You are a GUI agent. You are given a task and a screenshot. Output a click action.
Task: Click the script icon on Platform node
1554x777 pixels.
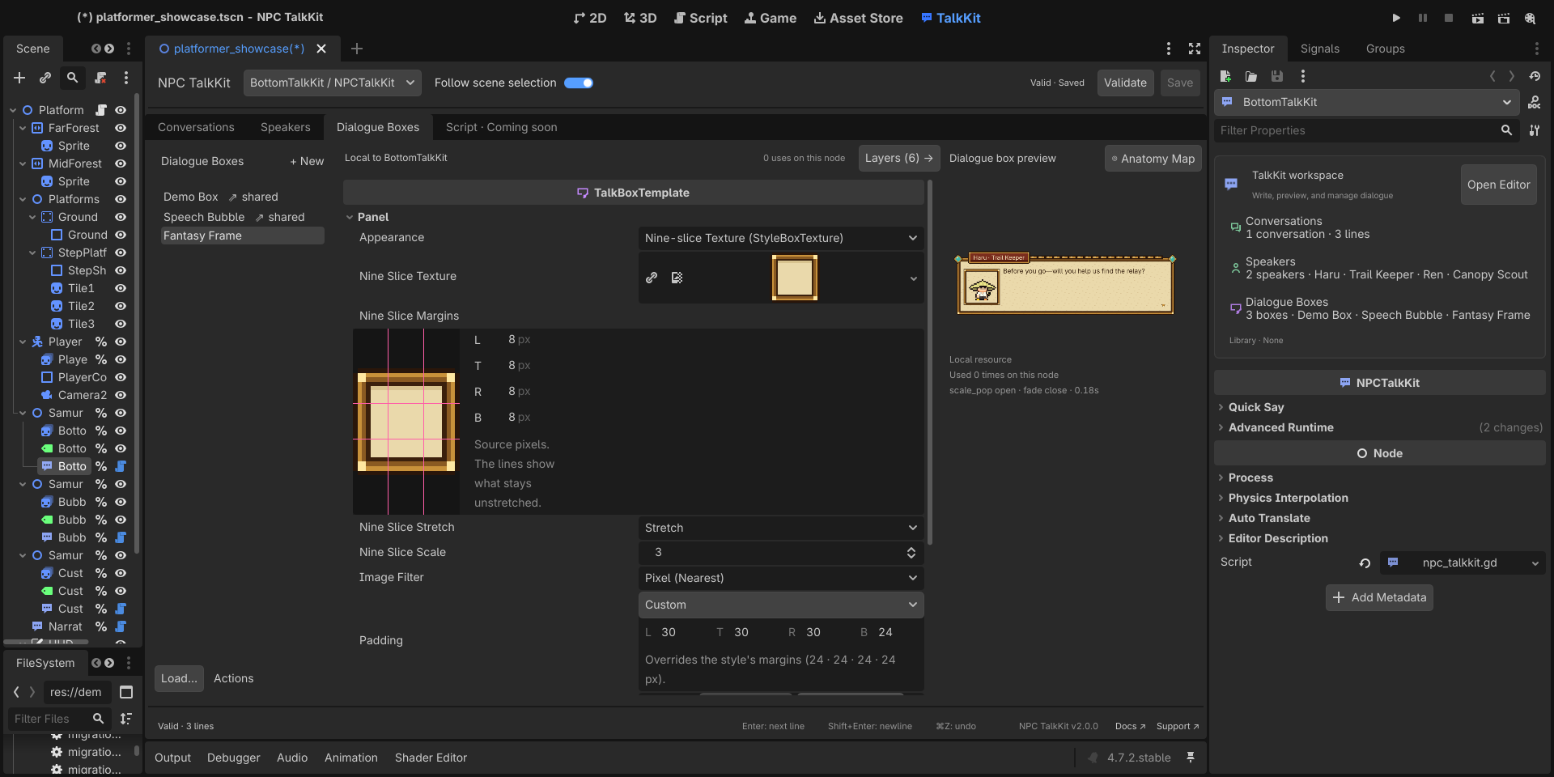[101, 110]
